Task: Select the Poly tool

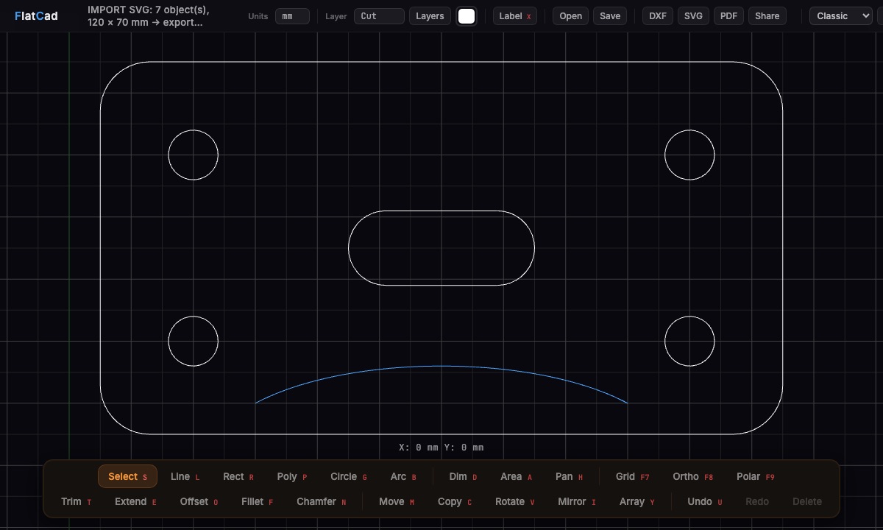Action: [292, 476]
